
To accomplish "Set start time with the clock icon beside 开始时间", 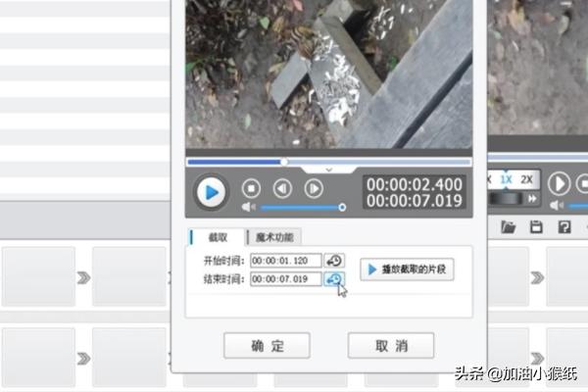I will click(x=334, y=261).
